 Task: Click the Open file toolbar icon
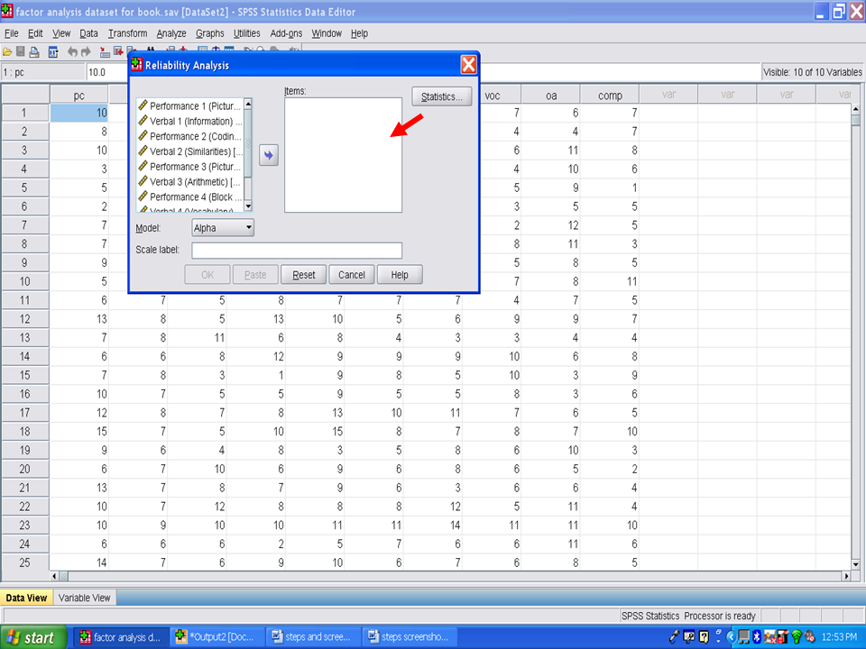click(7, 52)
